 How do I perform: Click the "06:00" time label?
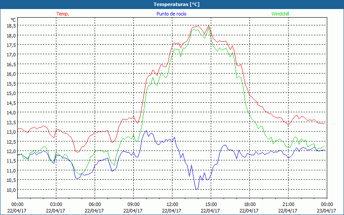pos(95,205)
